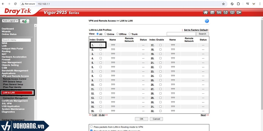263x131 pixels.
Task: Select the Online view radio button
Action: click(x=106, y=34)
